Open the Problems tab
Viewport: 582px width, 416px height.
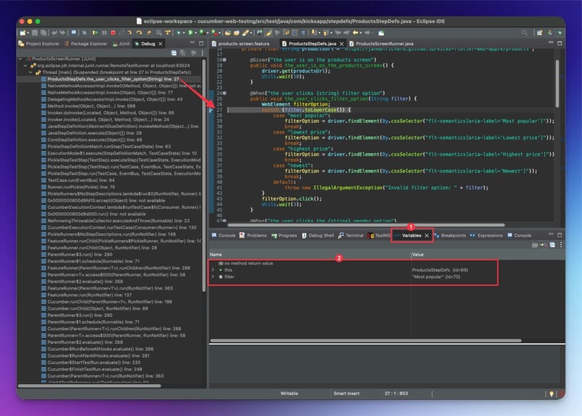pyautogui.click(x=253, y=236)
